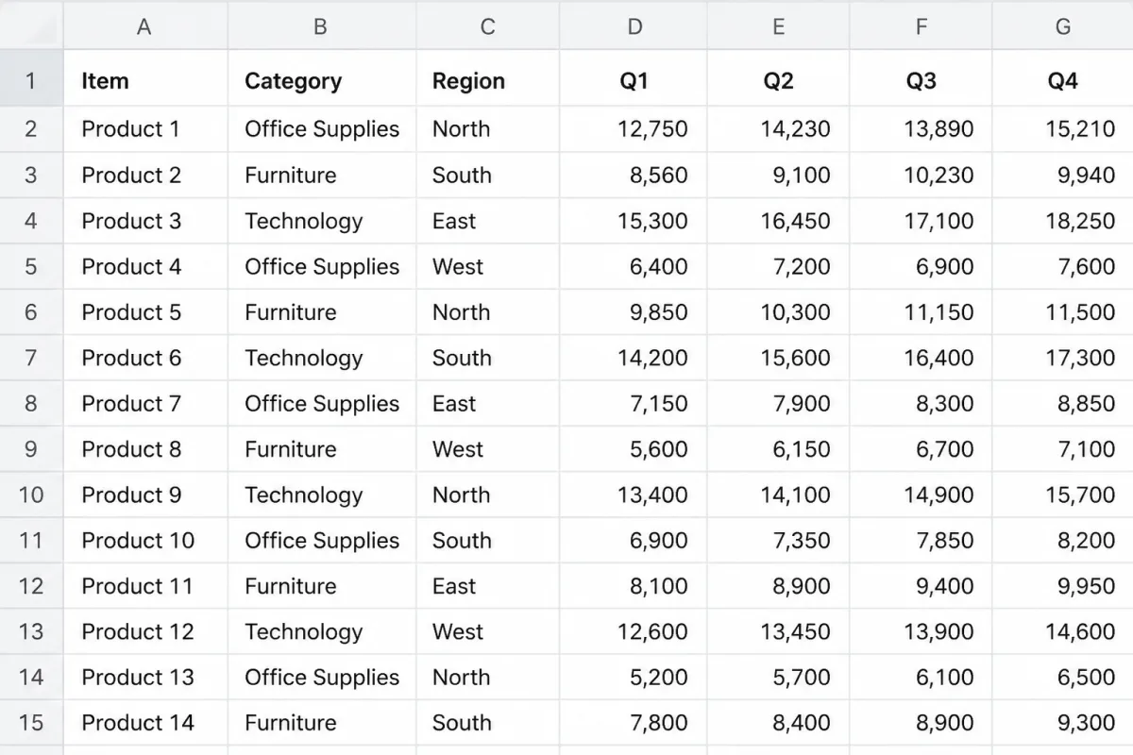Click the Product 10 cell

pos(145,541)
